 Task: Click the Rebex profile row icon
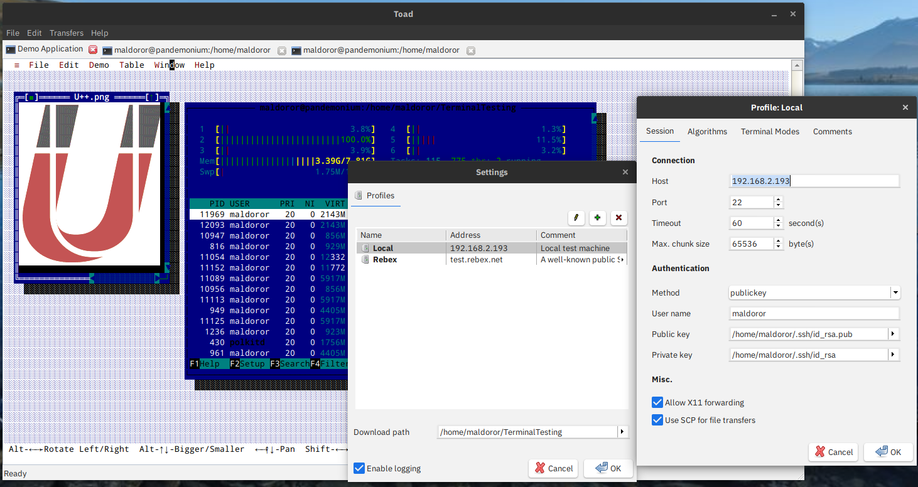coord(365,260)
